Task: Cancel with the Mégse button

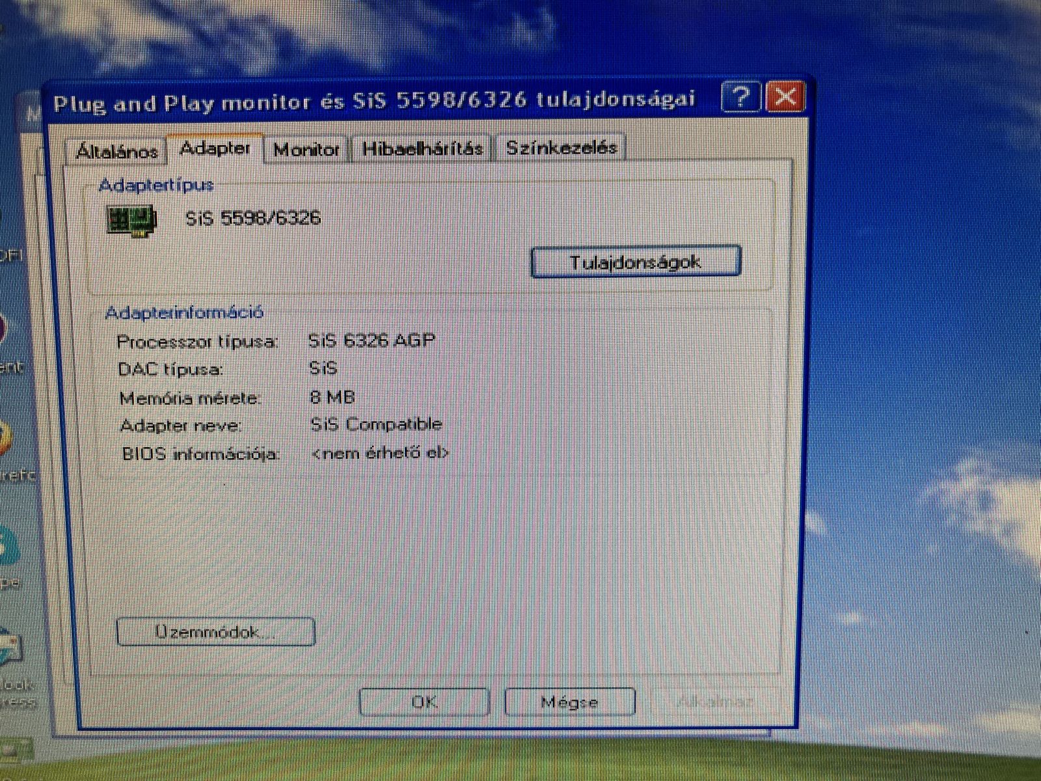Action: click(569, 702)
